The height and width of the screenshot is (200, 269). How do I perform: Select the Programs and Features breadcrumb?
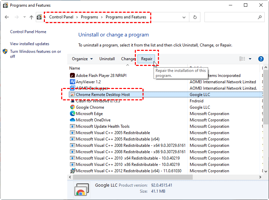126,17
